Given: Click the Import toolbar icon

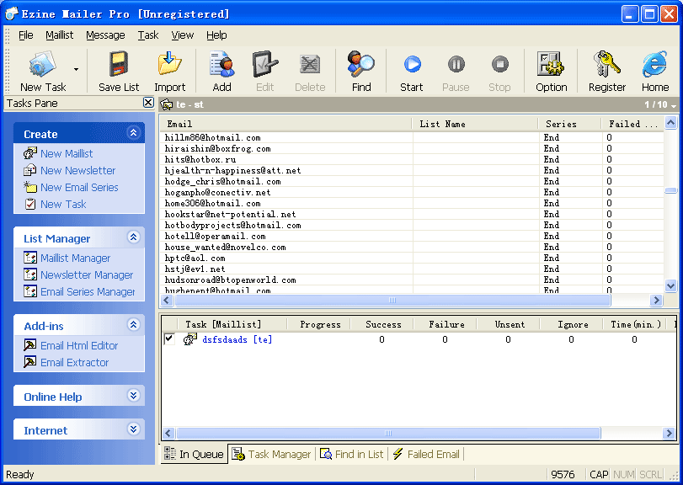Looking at the screenshot, I should 169,64.
